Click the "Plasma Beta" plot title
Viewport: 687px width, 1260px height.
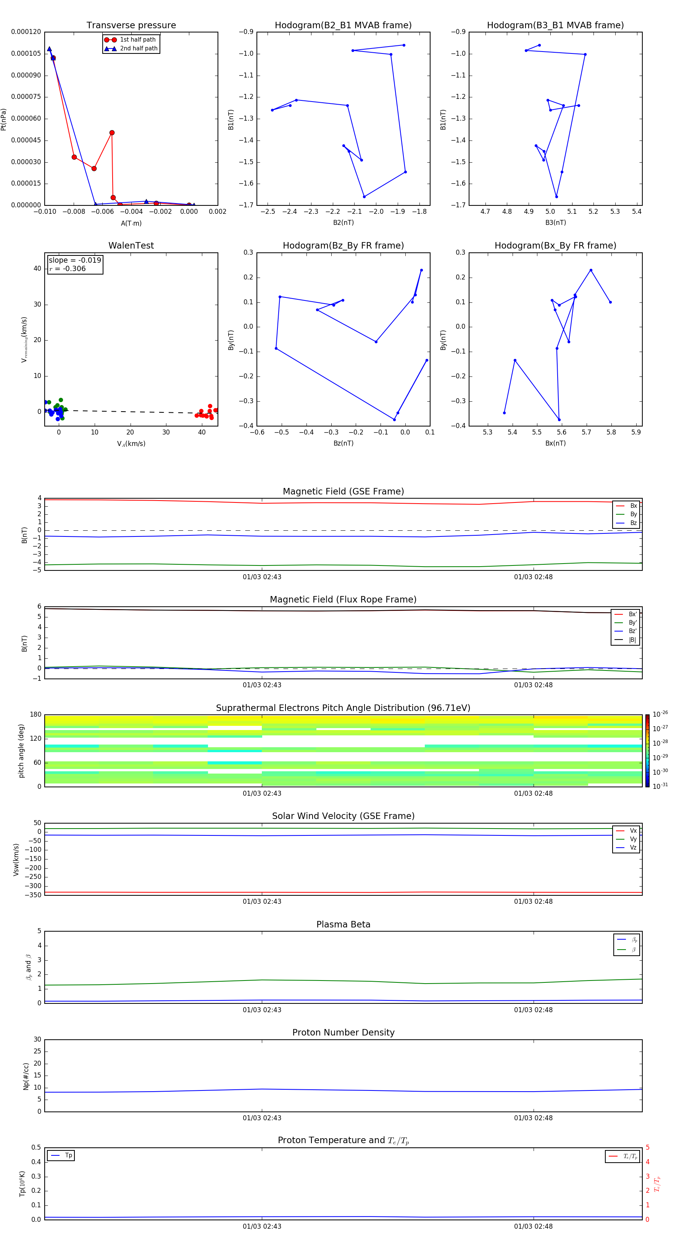click(343, 924)
